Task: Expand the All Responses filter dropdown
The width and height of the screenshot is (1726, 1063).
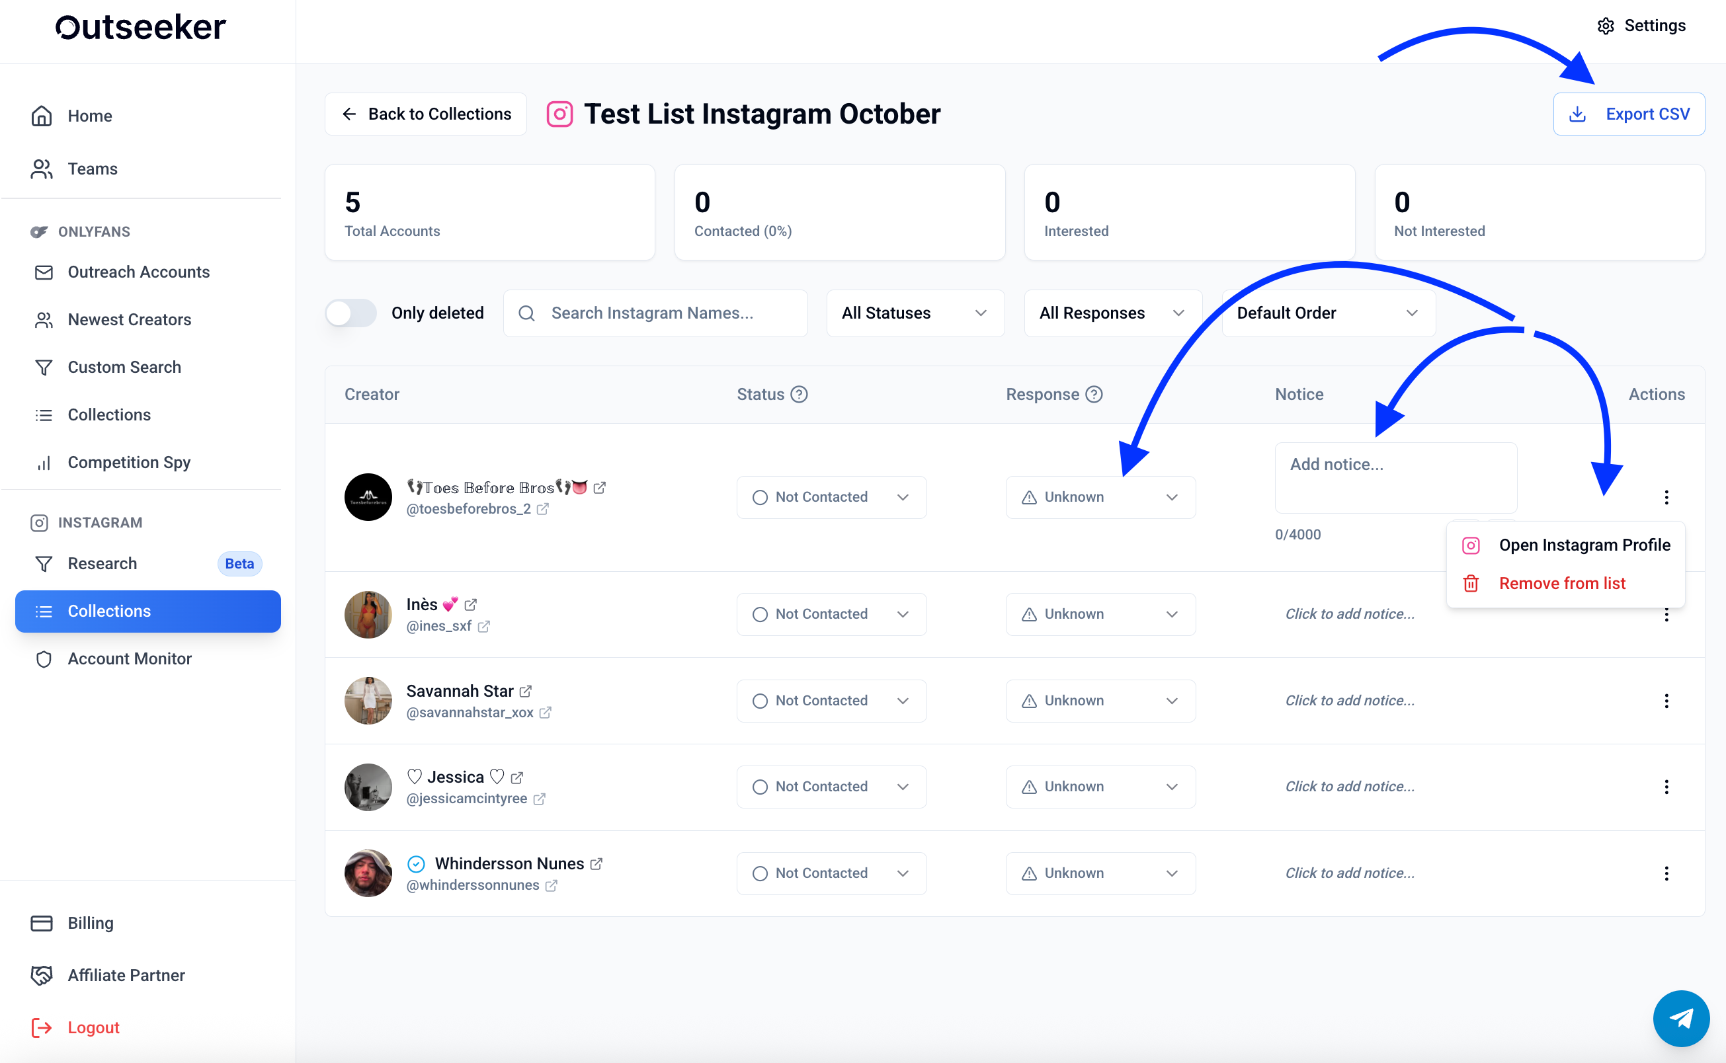Action: (x=1113, y=313)
